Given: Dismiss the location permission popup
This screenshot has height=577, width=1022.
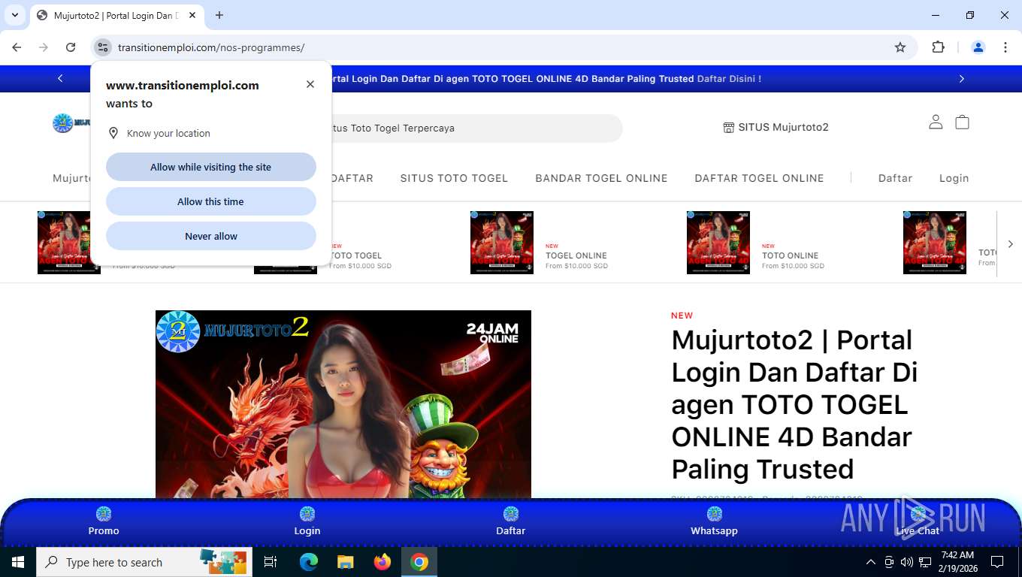Looking at the screenshot, I should pyautogui.click(x=310, y=84).
